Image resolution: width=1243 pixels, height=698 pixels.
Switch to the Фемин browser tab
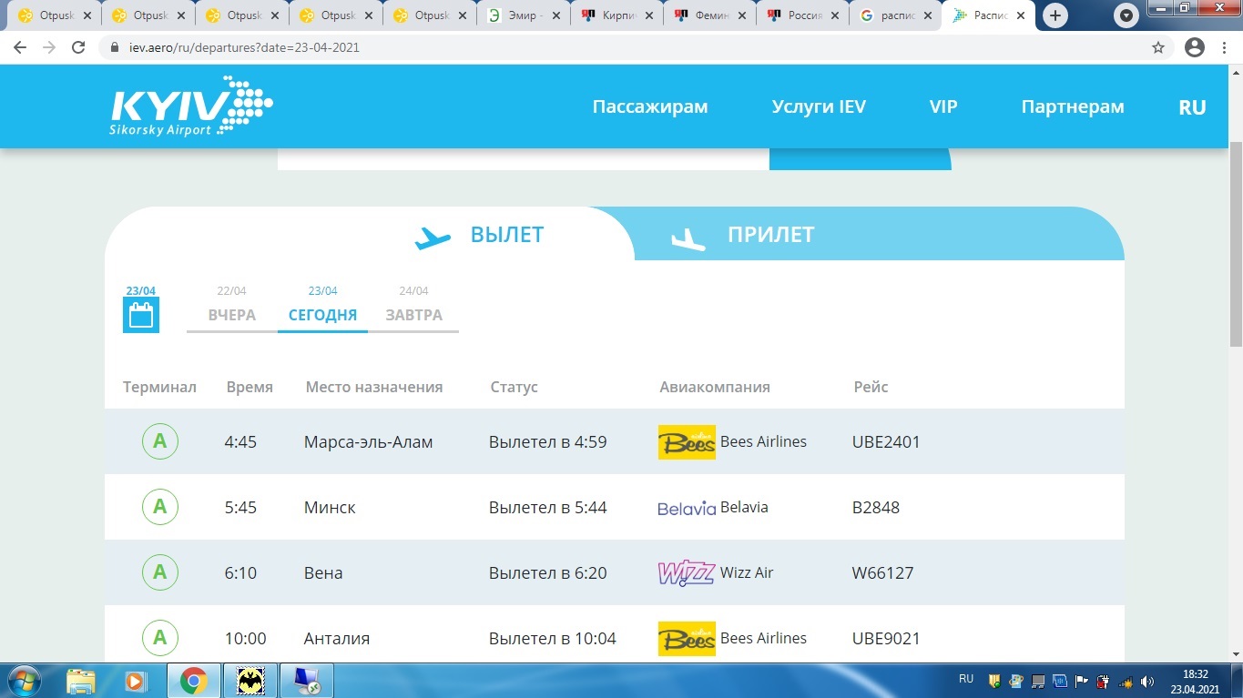710,15
